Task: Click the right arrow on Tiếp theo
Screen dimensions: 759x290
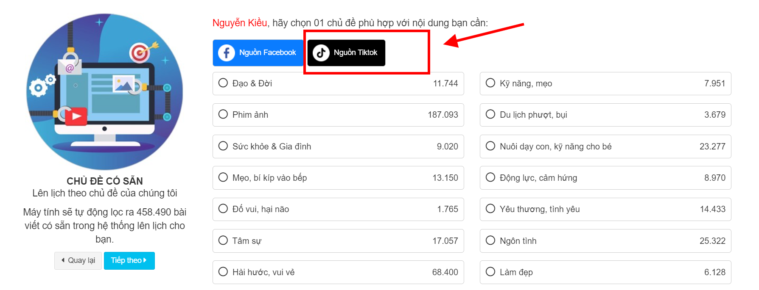Action: (x=145, y=260)
